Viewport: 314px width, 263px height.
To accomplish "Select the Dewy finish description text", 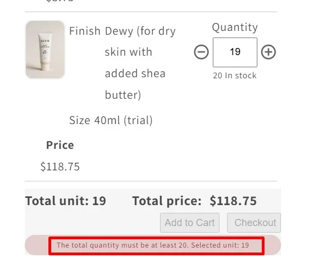I will [140, 63].
